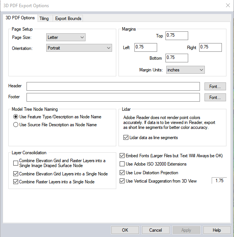Select Use Feature Type/Description as Node Name
The width and height of the screenshot is (234, 237).
pos(16,117)
